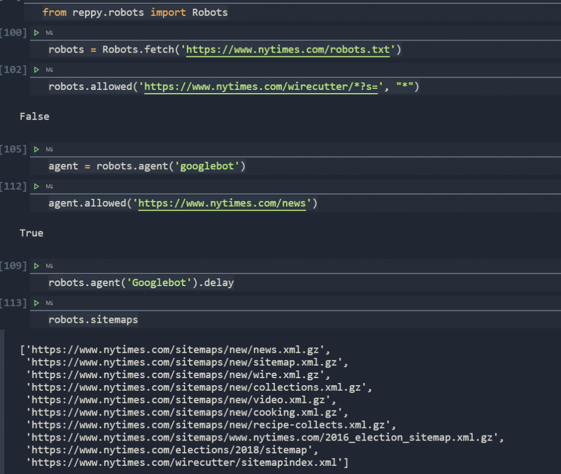Screen dimensions: 561x474
Task: Click the wirecutter/sitemapindex.xml output line
Action: click(x=187, y=462)
